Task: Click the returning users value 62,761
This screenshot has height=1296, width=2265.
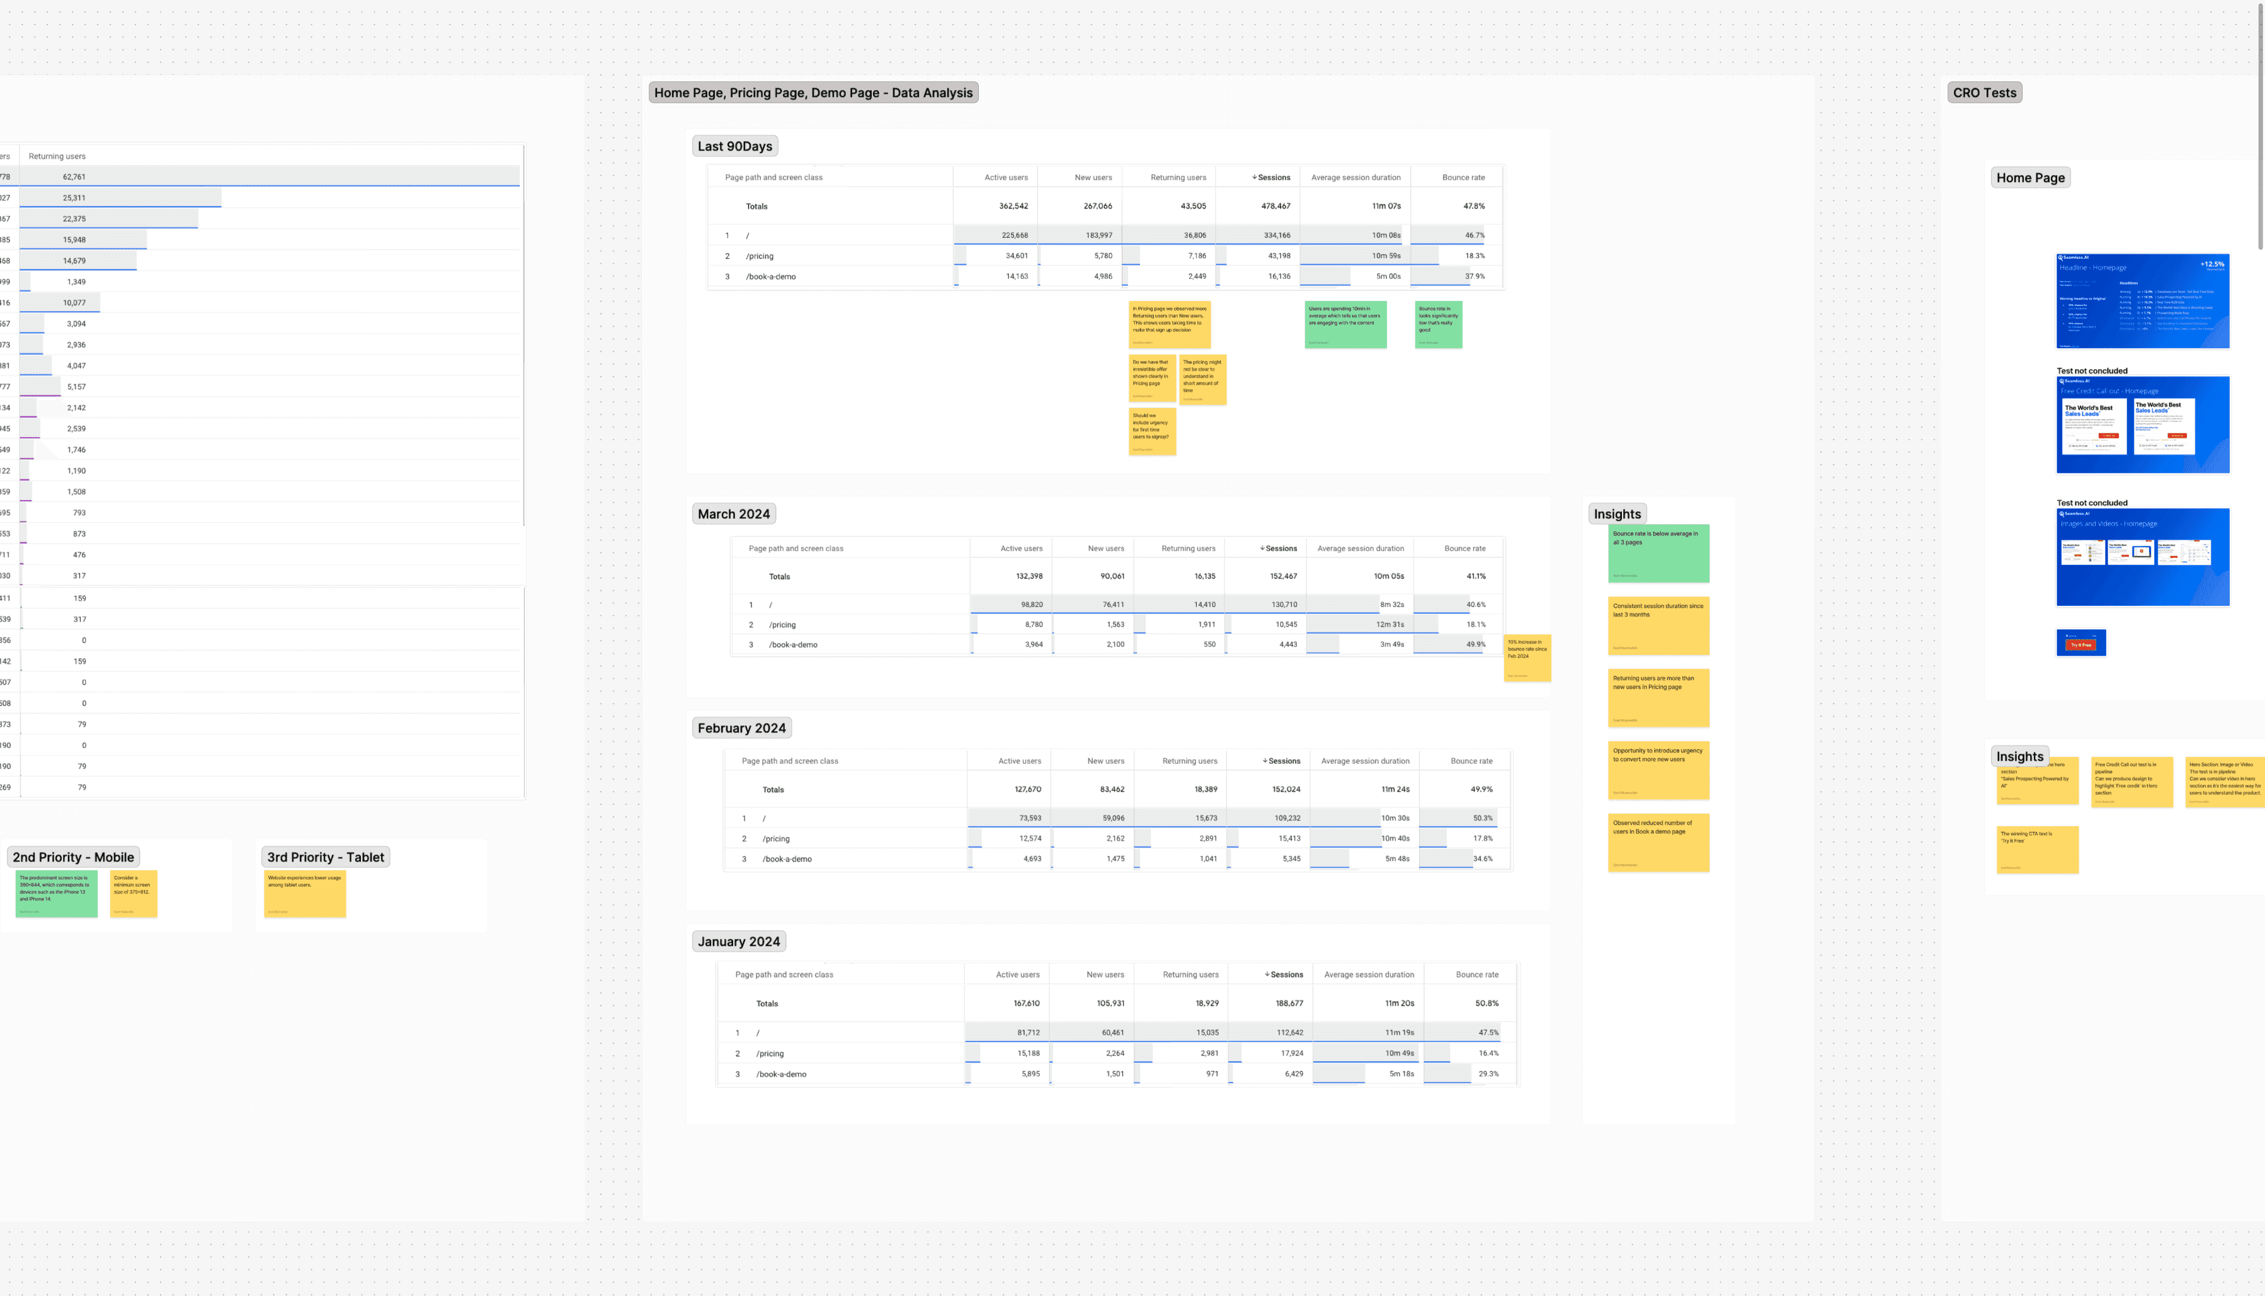Action: point(74,176)
